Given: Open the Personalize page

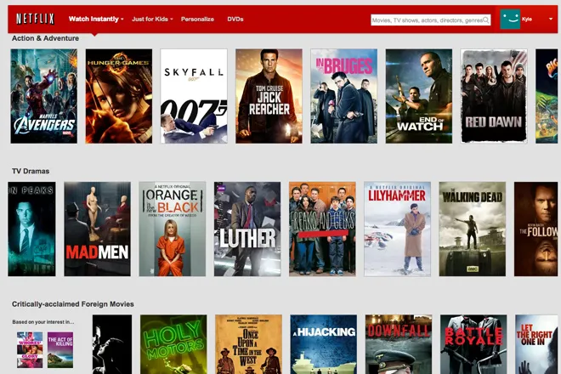Looking at the screenshot, I should pyautogui.click(x=197, y=19).
